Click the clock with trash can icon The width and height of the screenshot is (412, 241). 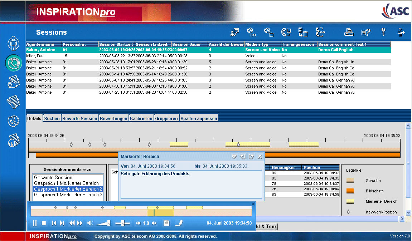coord(269,33)
